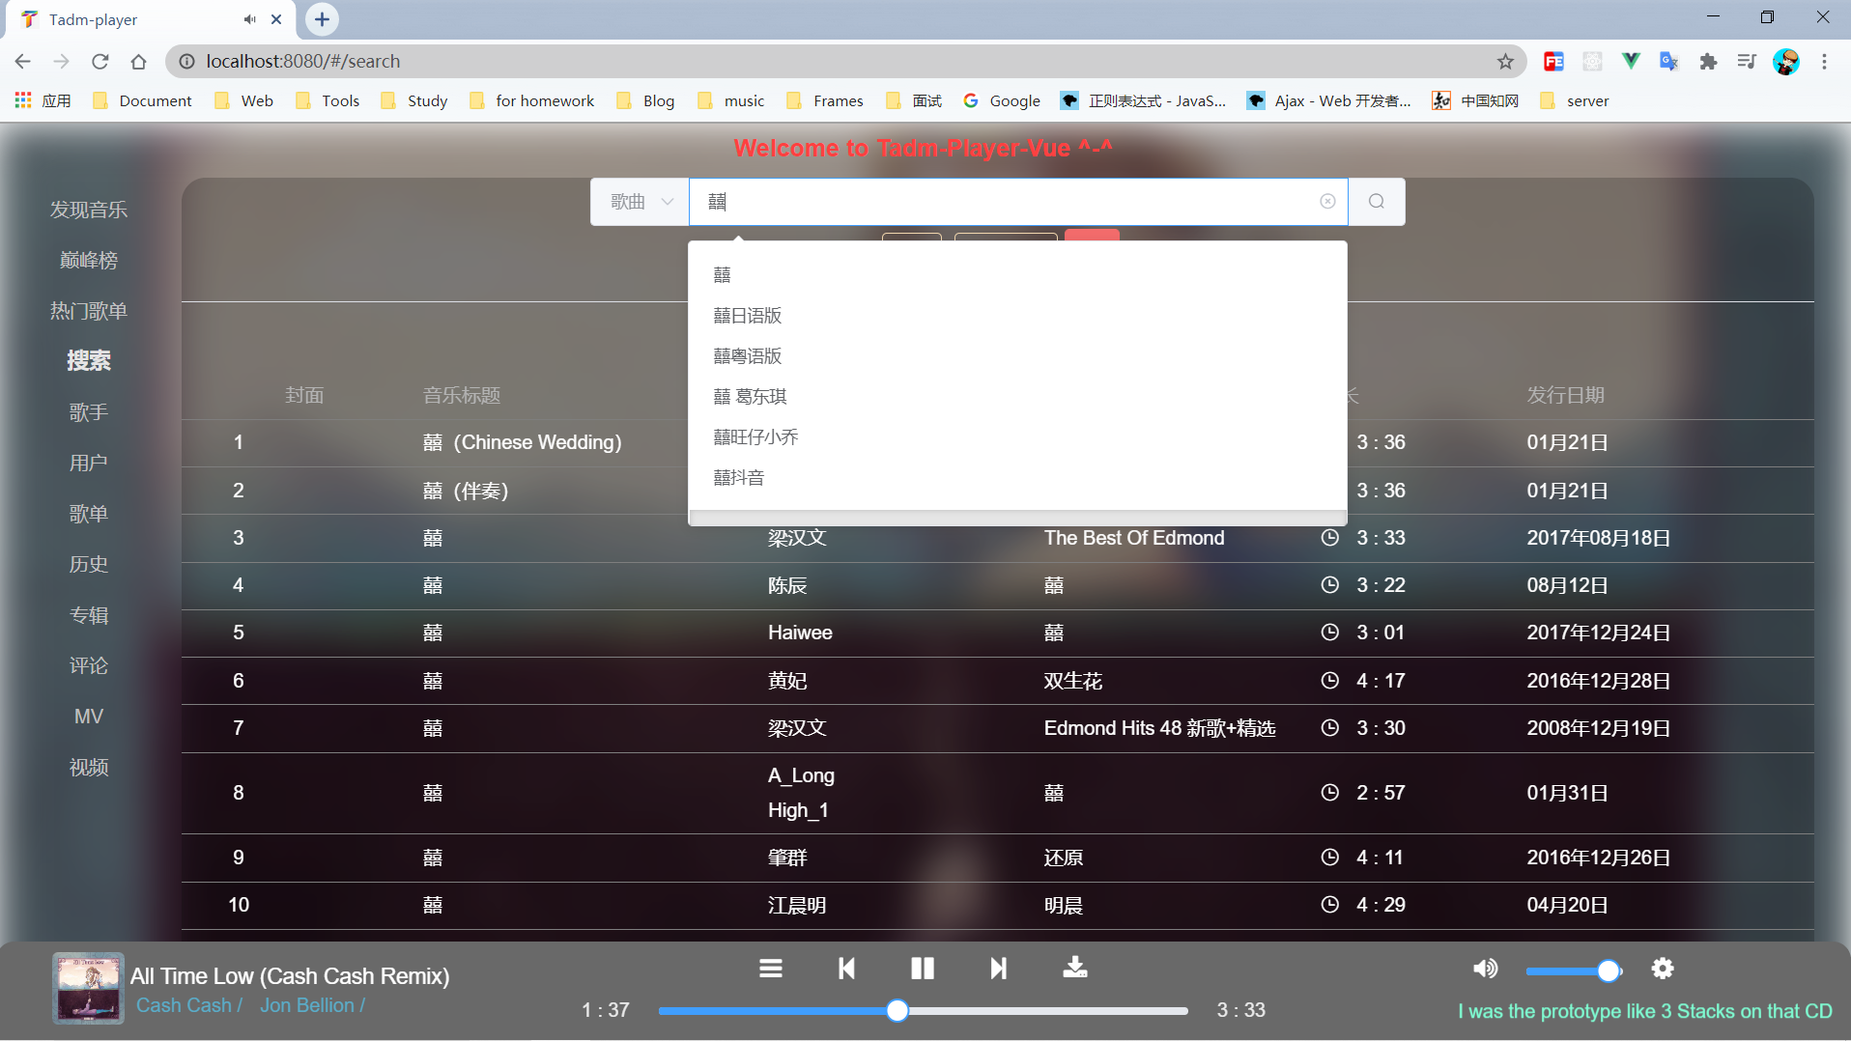This screenshot has height=1041, width=1851.
Task: Open 评论 in the sidebar
Action: coord(89,665)
